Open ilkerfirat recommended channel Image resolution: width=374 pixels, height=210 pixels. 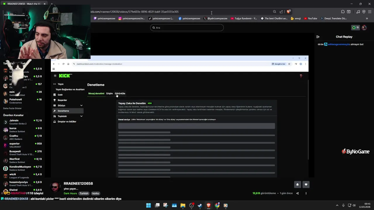tap(22, 160)
